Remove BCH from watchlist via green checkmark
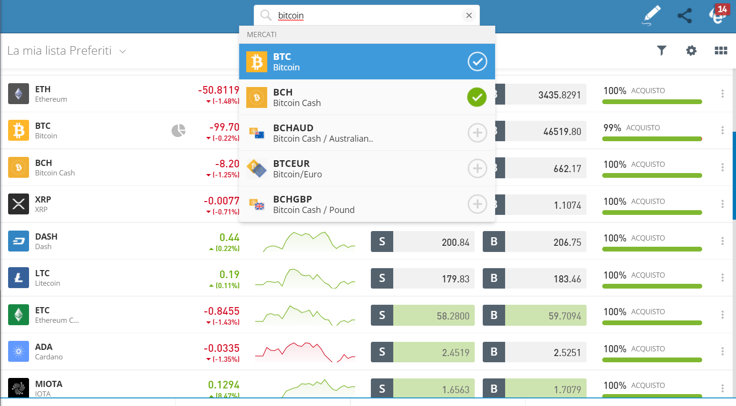The height and width of the screenshot is (406, 736). (x=477, y=97)
